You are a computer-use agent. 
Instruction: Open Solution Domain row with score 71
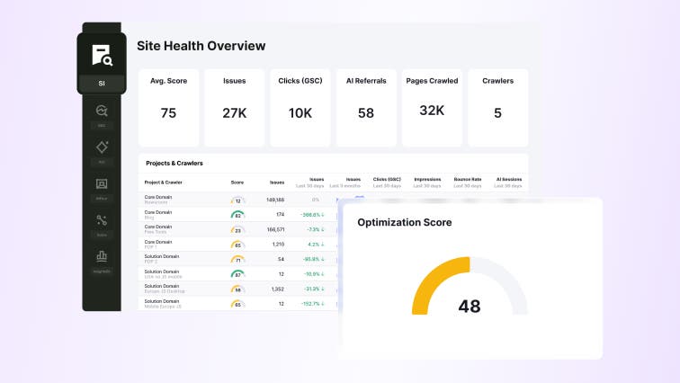tap(237, 259)
